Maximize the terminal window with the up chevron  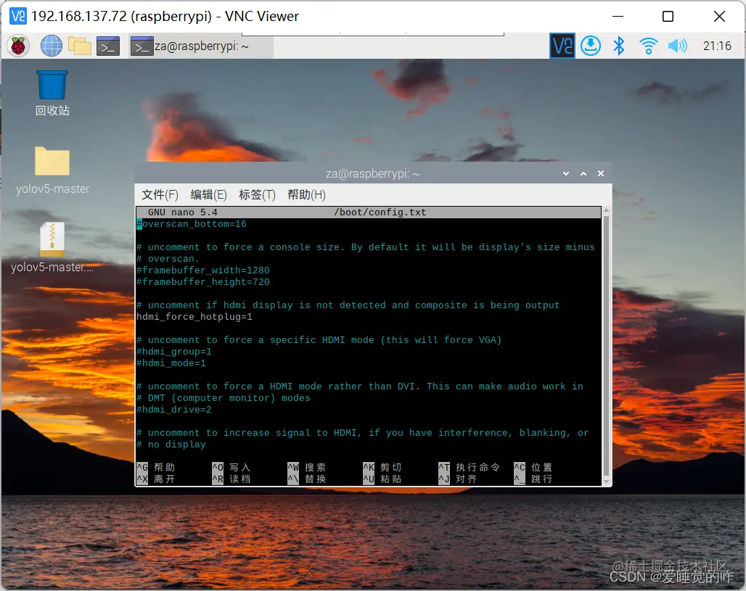(583, 173)
